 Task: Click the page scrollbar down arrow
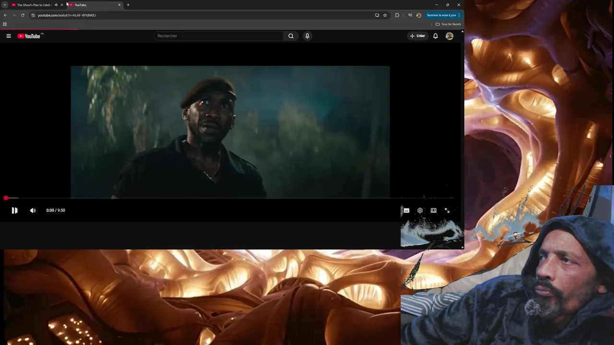pyautogui.click(x=462, y=247)
